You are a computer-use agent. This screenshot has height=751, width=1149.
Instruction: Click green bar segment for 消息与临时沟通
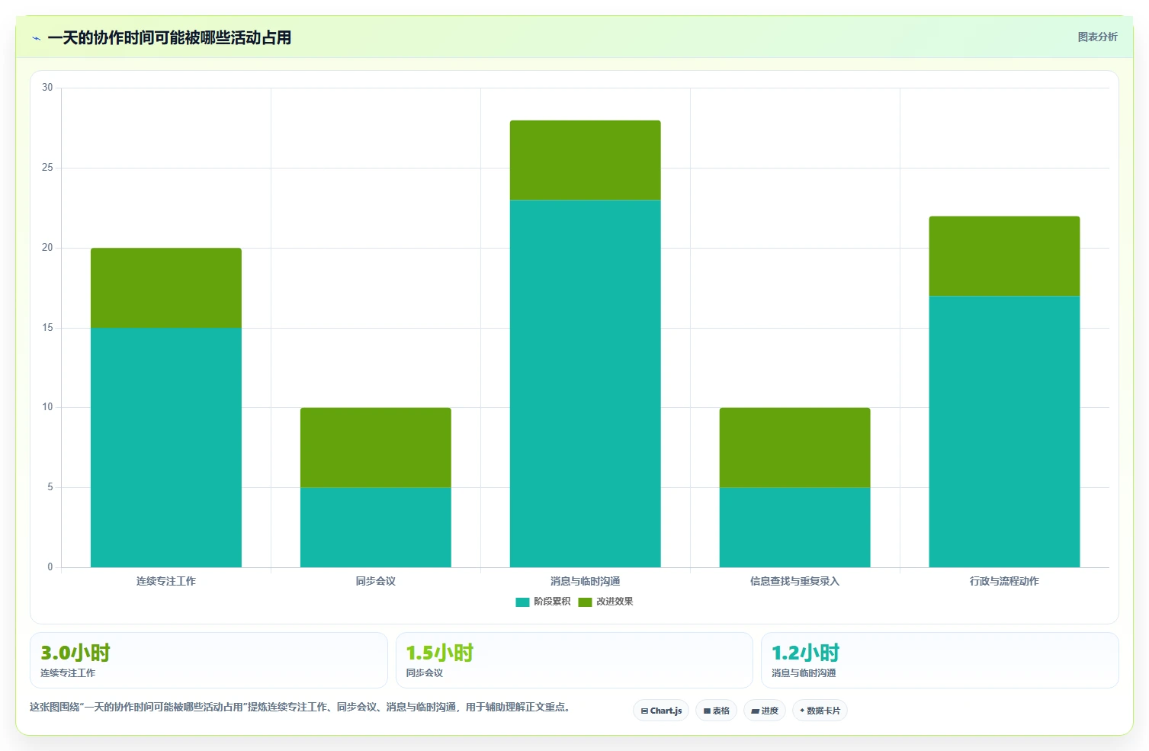(586, 160)
